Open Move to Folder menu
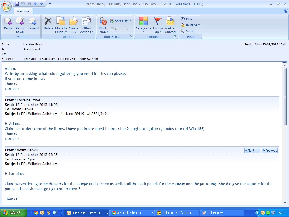Viewport: 289px width, 217px height. [x=61, y=25]
